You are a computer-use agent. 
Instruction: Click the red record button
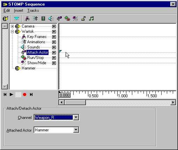(24, 95)
